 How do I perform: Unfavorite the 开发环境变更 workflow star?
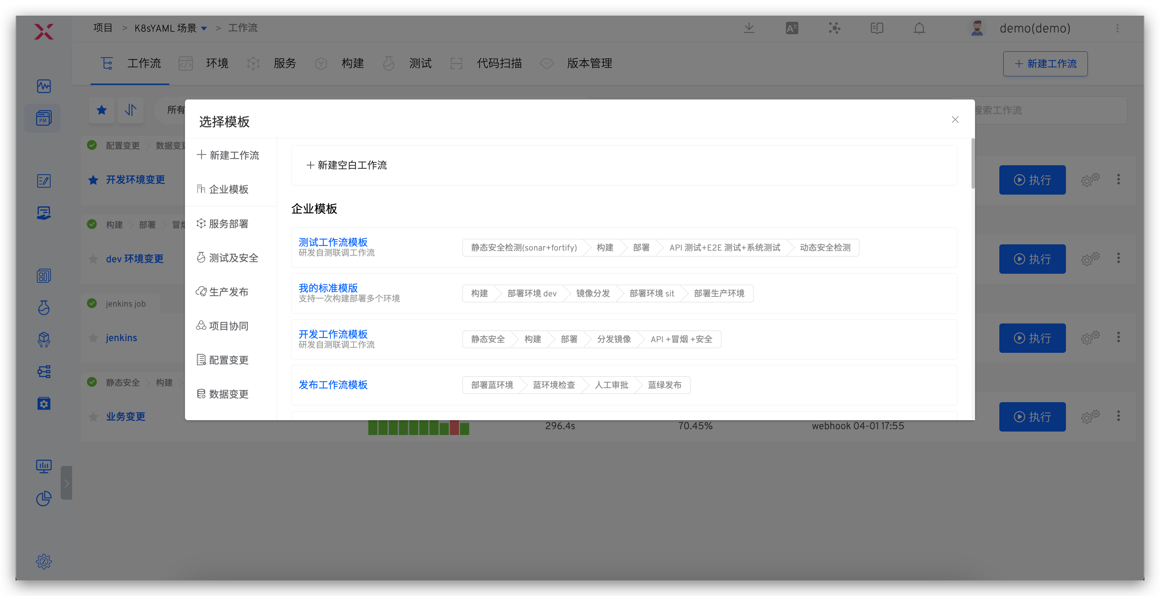click(x=93, y=180)
